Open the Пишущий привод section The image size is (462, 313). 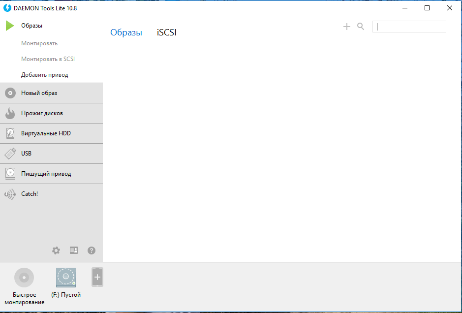(51, 174)
